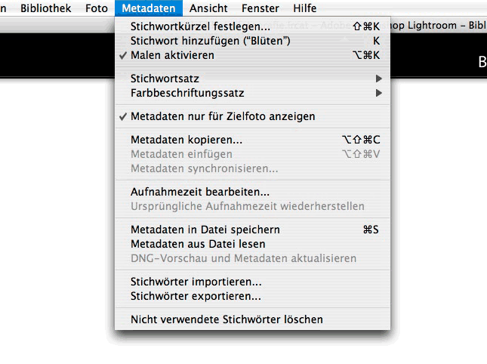Viewport: 487px width, 364px height.
Task: Click the Stichwortsatz submenu arrow
Action: click(x=378, y=79)
